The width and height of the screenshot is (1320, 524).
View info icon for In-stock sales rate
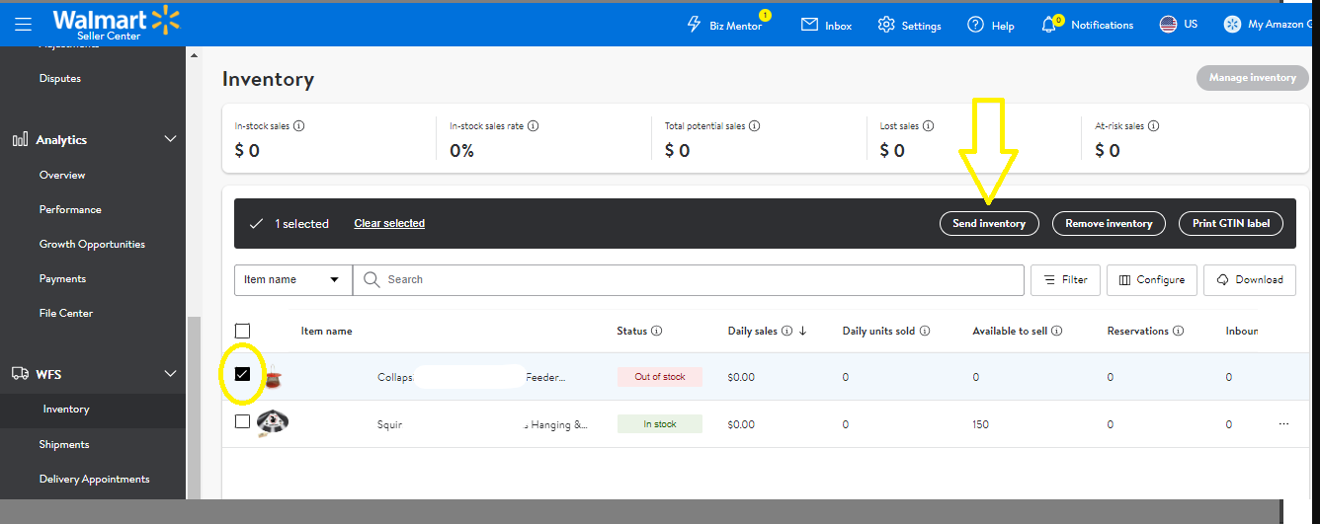click(534, 126)
